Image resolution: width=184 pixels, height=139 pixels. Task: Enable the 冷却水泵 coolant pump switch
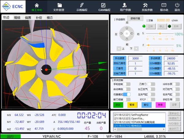[x=176, y=84]
